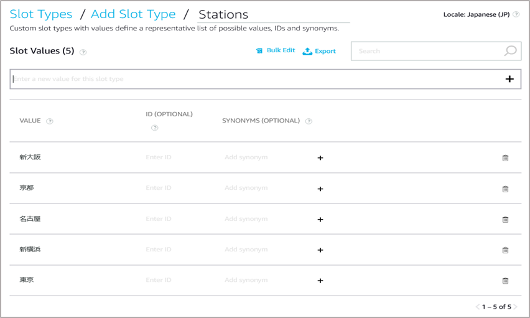Export the slot values list
The width and height of the screenshot is (530, 318).
319,51
